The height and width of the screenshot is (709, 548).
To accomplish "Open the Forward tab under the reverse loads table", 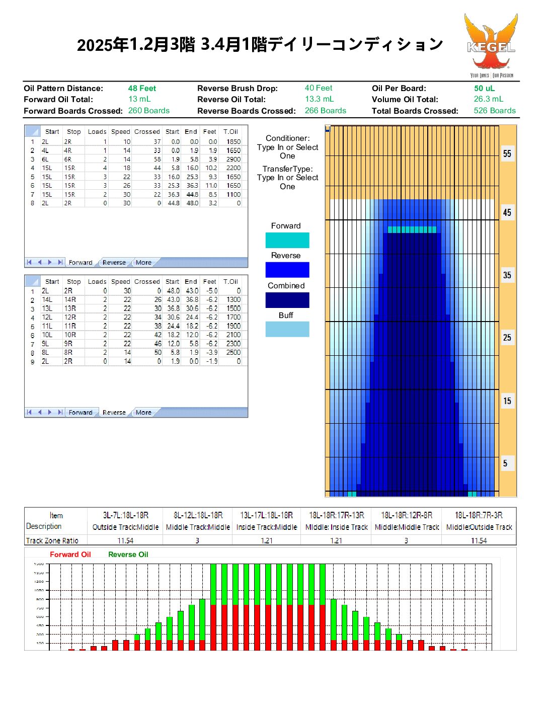I will point(81,413).
